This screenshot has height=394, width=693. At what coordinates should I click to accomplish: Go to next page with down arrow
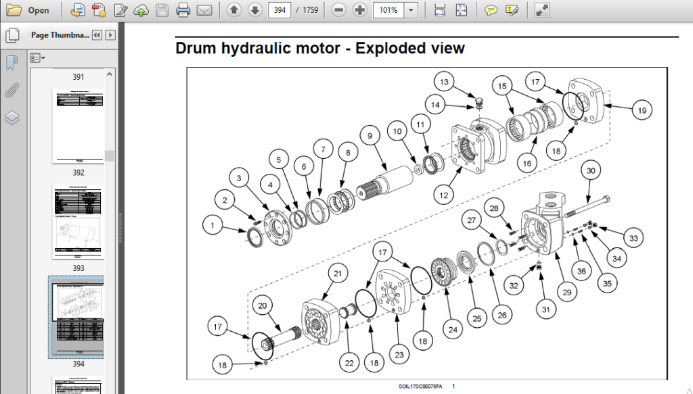(x=255, y=9)
